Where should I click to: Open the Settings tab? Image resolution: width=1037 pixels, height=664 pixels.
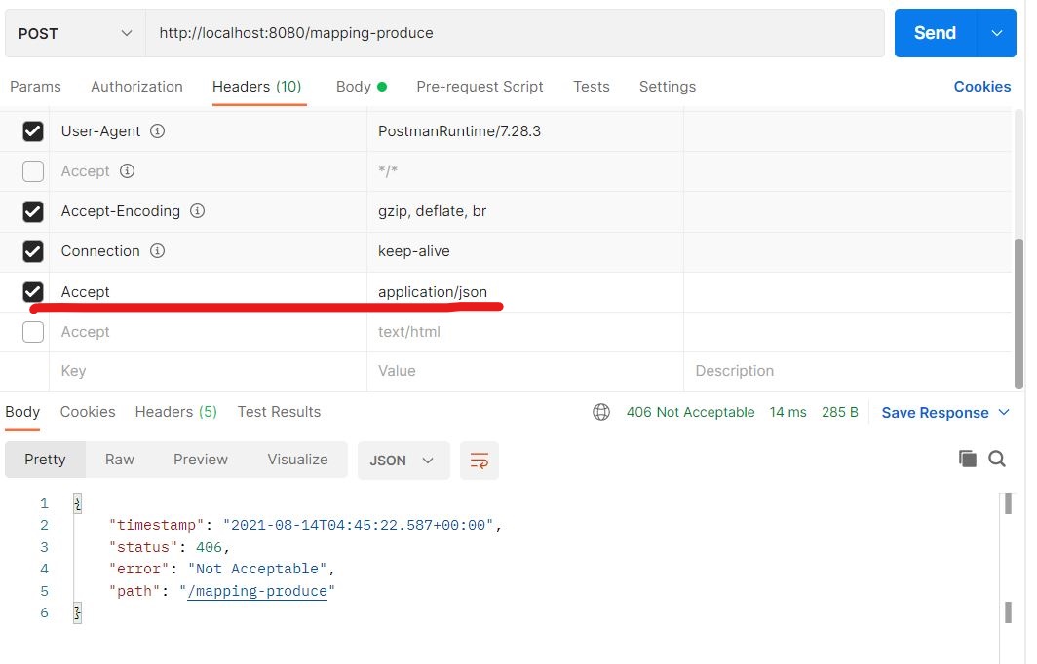pos(668,87)
